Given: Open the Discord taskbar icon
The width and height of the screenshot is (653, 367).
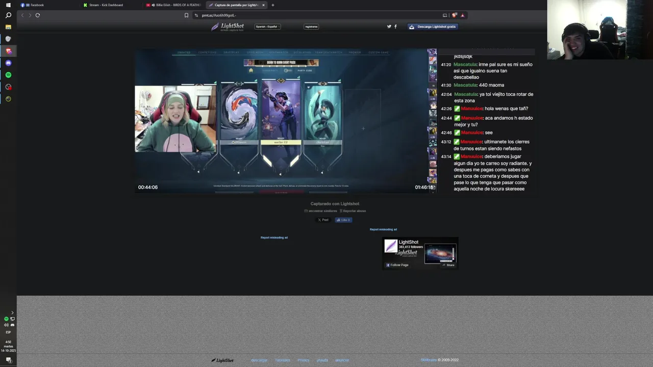Looking at the screenshot, I should point(8,63).
